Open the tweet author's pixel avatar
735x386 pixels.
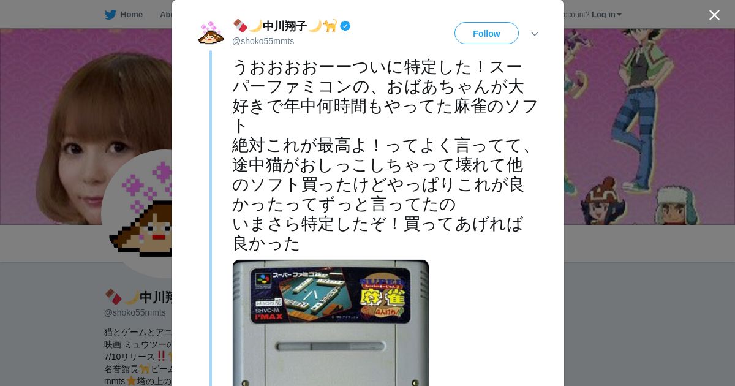[x=211, y=33]
